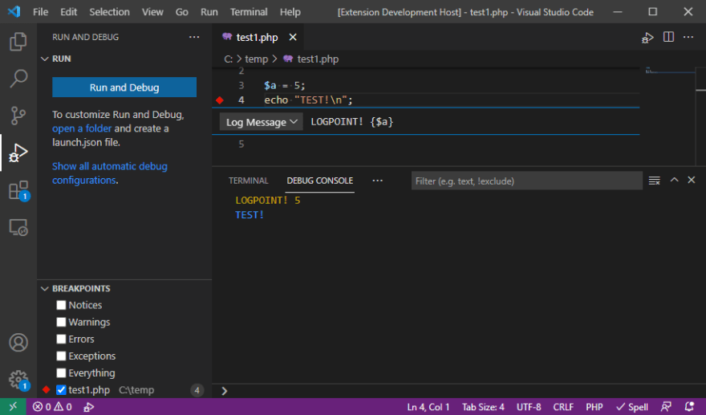Change CRLF line ending setting
706x415 pixels.
point(563,407)
